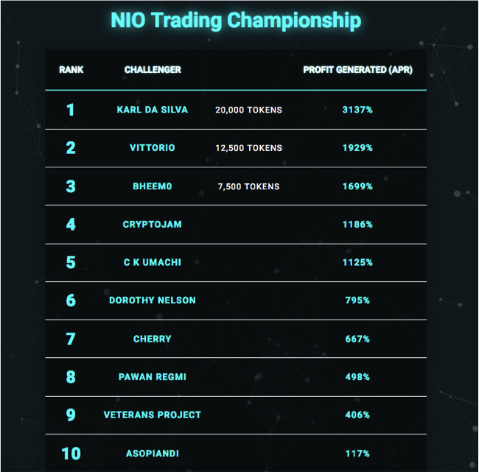This screenshot has width=479, height=472.
Task: Click the RANK column header
Action: (71, 70)
